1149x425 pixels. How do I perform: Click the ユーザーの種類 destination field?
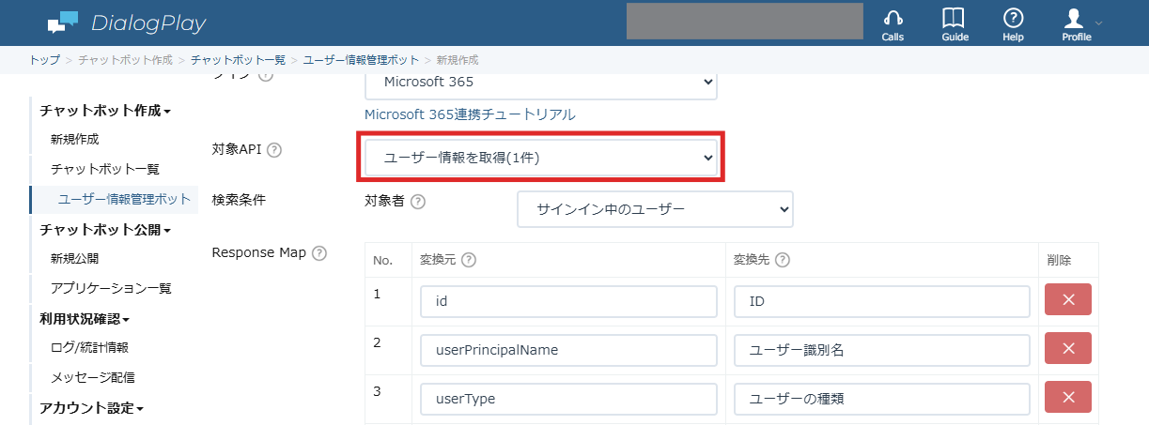pos(882,399)
